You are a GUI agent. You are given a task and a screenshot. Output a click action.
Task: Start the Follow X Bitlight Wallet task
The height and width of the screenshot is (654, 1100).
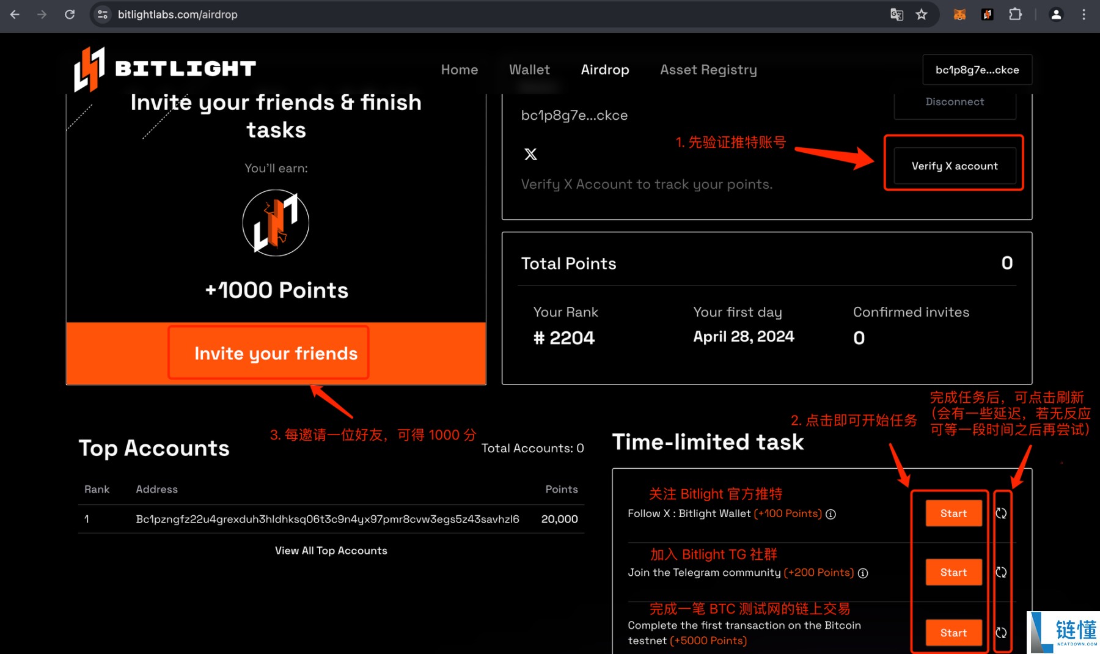click(x=953, y=513)
